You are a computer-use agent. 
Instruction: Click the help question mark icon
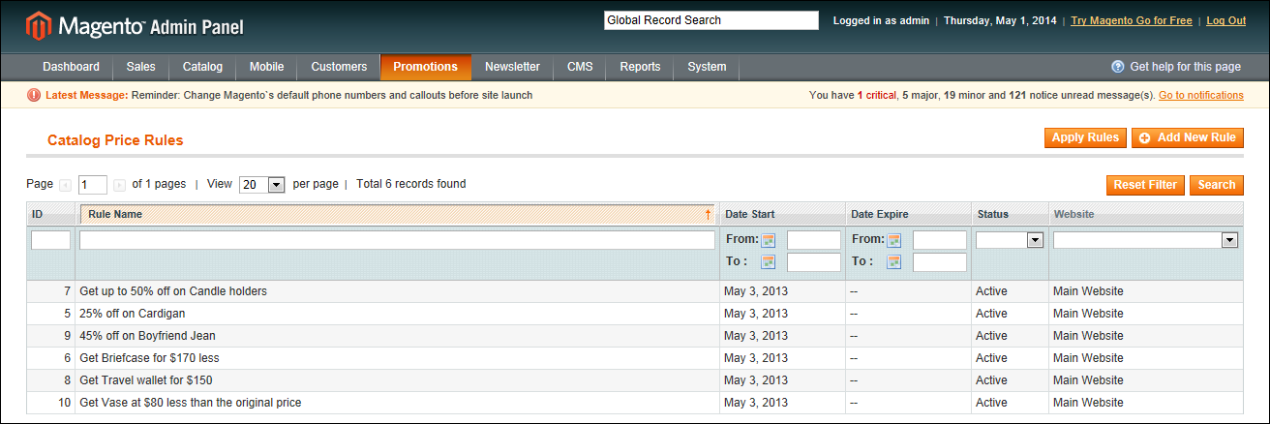tap(1118, 67)
